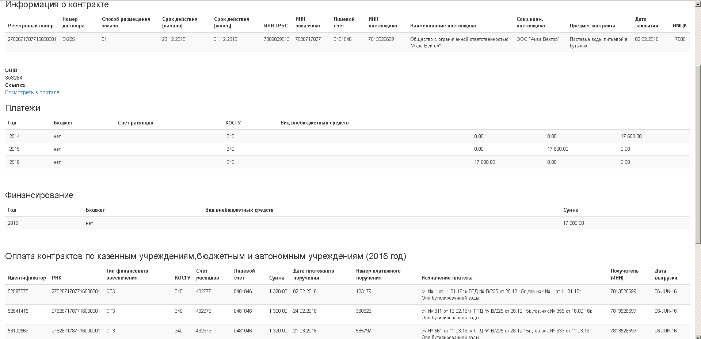The image size is (701, 339).
Task: Click start date 28.12.2015
Action: [x=174, y=39]
